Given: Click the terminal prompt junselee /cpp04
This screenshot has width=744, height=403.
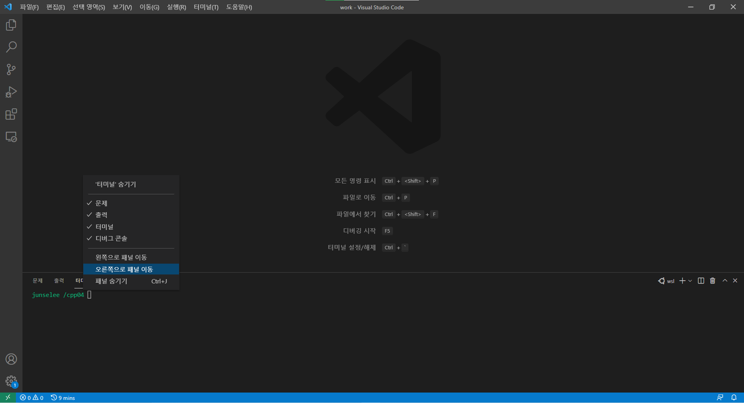Looking at the screenshot, I should [58, 295].
